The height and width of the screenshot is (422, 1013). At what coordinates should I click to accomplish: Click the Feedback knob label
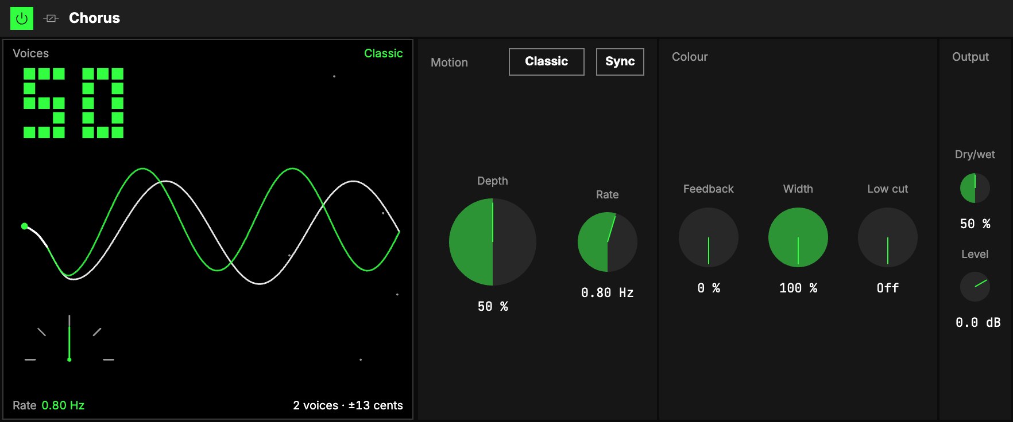point(709,189)
